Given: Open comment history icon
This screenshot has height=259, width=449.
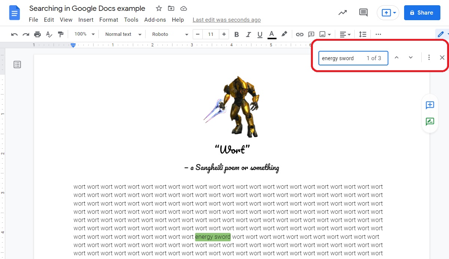Looking at the screenshot, I should click(363, 13).
